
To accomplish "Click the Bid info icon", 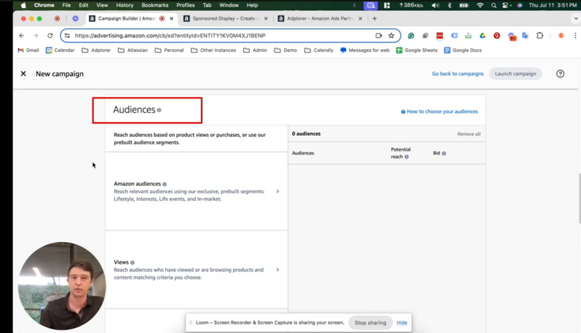I will click(444, 153).
